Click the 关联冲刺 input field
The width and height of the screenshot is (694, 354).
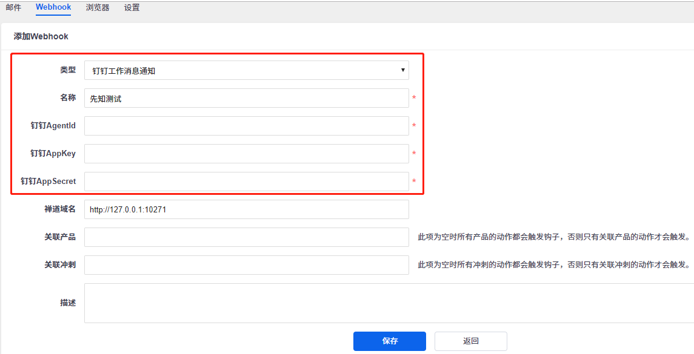[x=247, y=265]
